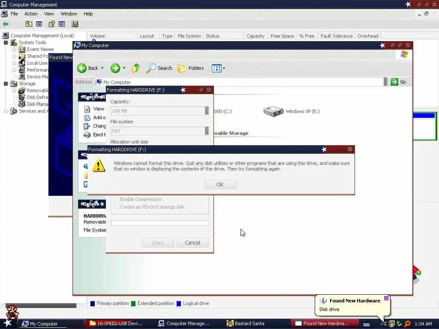
Task: Select Event Viewer in the console tree
Action: 40,49
